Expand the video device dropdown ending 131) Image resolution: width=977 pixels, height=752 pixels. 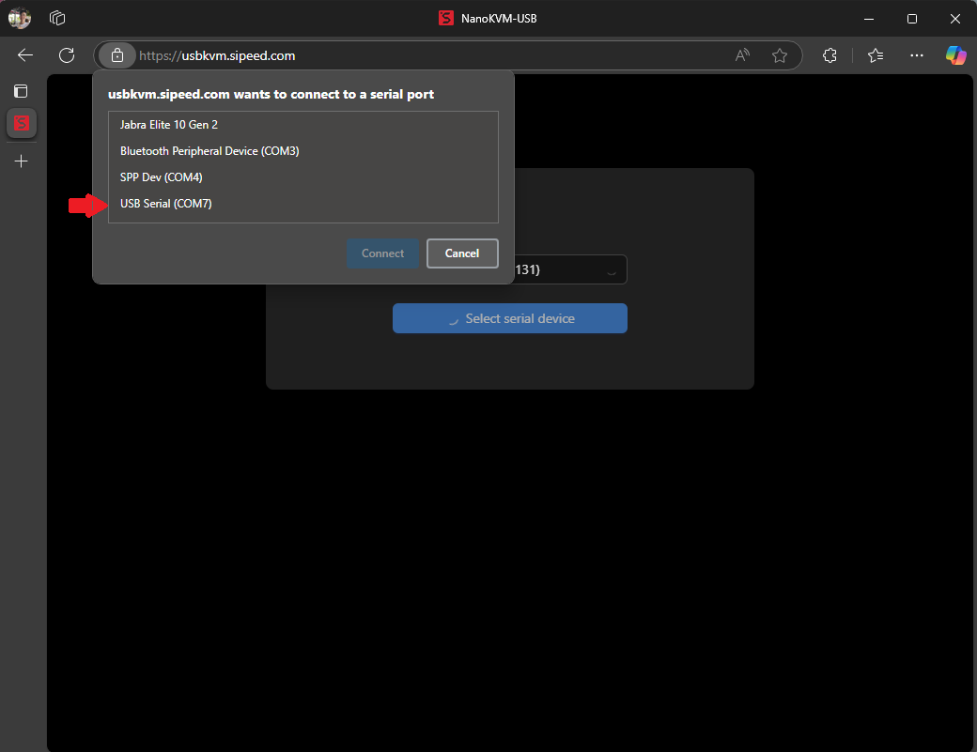pos(570,269)
